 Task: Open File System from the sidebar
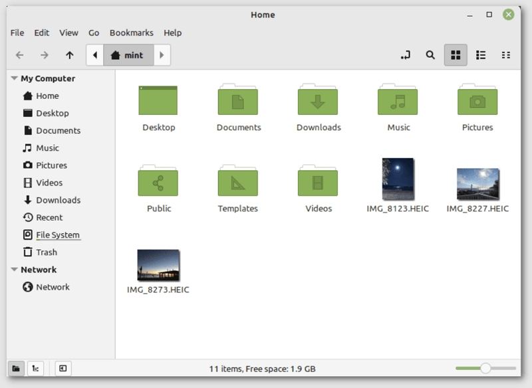58,235
